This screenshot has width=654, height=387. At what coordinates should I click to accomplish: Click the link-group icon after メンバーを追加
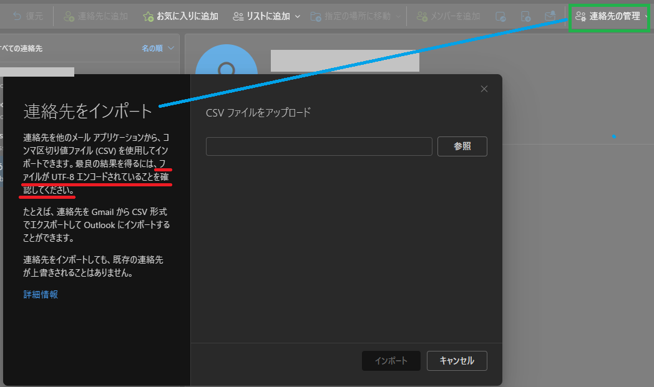point(500,16)
